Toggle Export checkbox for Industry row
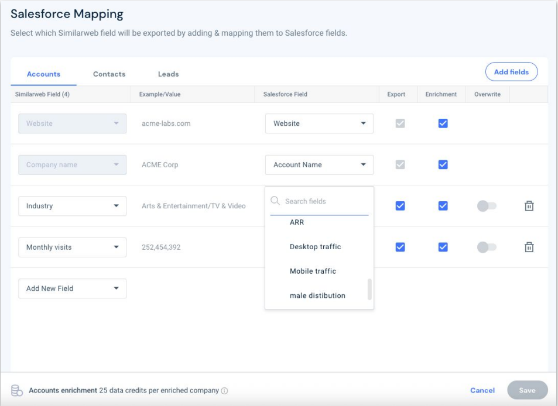This screenshot has height=406, width=558. [x=400, y=206]
